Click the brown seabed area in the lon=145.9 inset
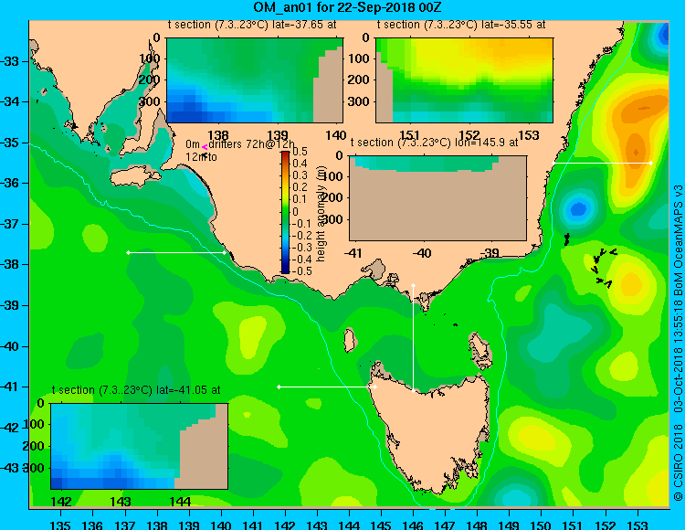The width and height of the screenshot is (685, 530). click(x=437, y=206)
